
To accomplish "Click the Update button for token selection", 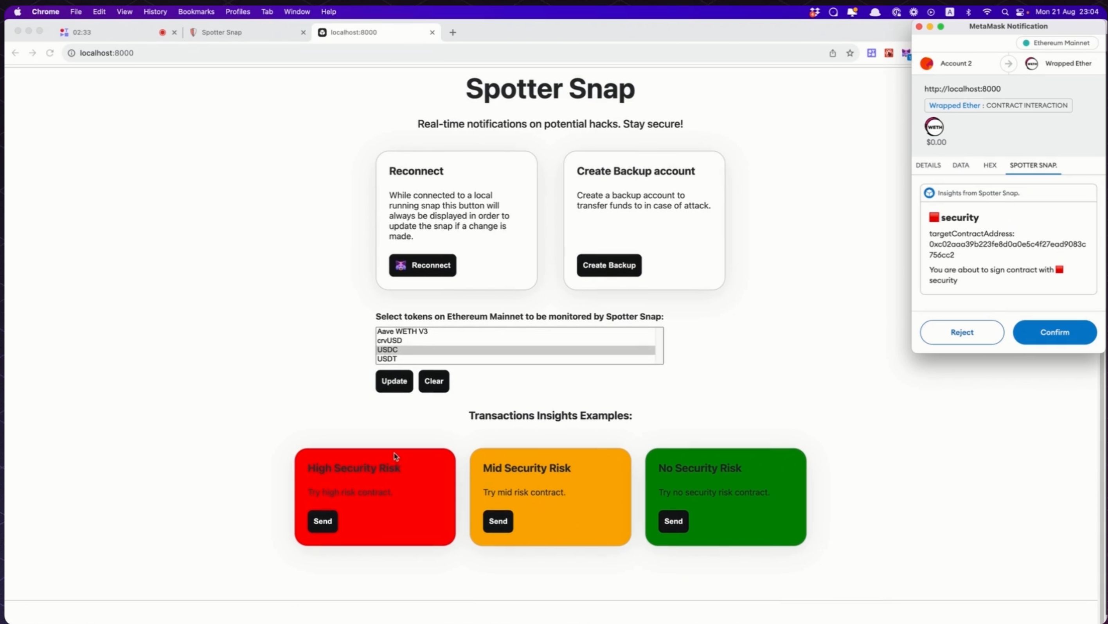I will pyautogui.click(x=394, y=381).
